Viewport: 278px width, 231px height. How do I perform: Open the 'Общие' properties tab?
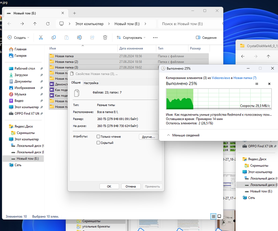(76, 83)
